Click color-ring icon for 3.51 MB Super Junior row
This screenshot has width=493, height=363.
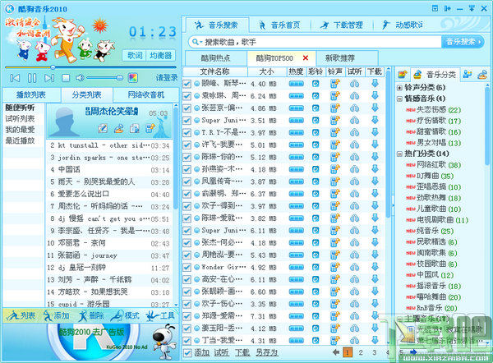(316, 121)
